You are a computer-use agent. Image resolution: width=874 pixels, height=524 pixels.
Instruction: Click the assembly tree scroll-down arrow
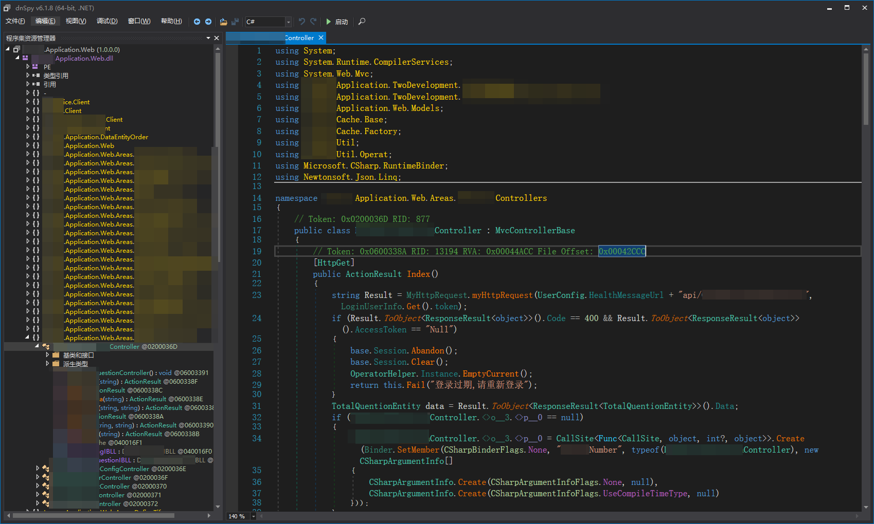point(218,507)
